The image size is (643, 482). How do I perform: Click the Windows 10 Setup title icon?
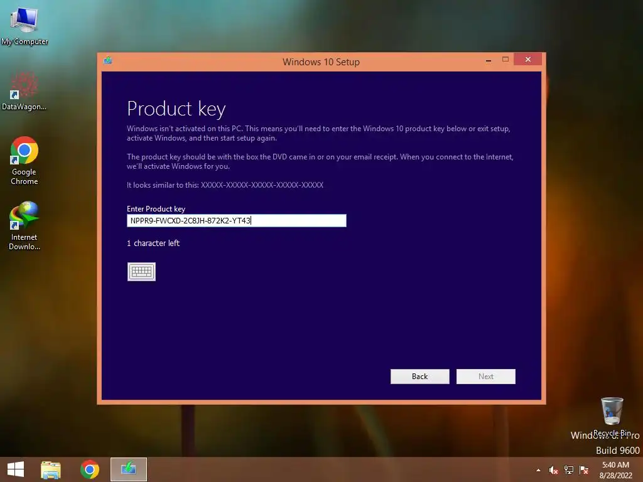pos(108,61)
